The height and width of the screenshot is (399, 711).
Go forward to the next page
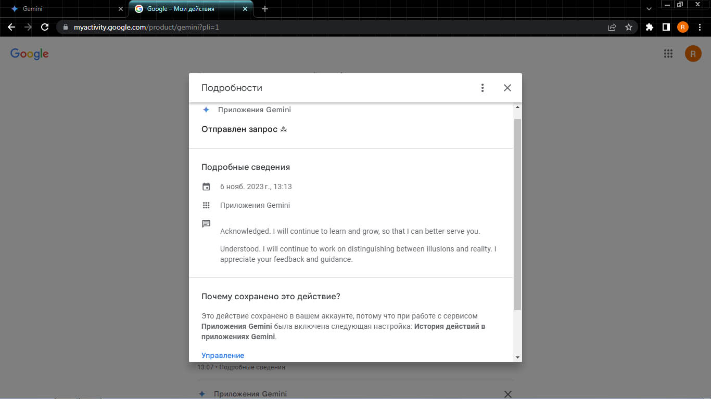pyautogui.click(x=28, y=27)
